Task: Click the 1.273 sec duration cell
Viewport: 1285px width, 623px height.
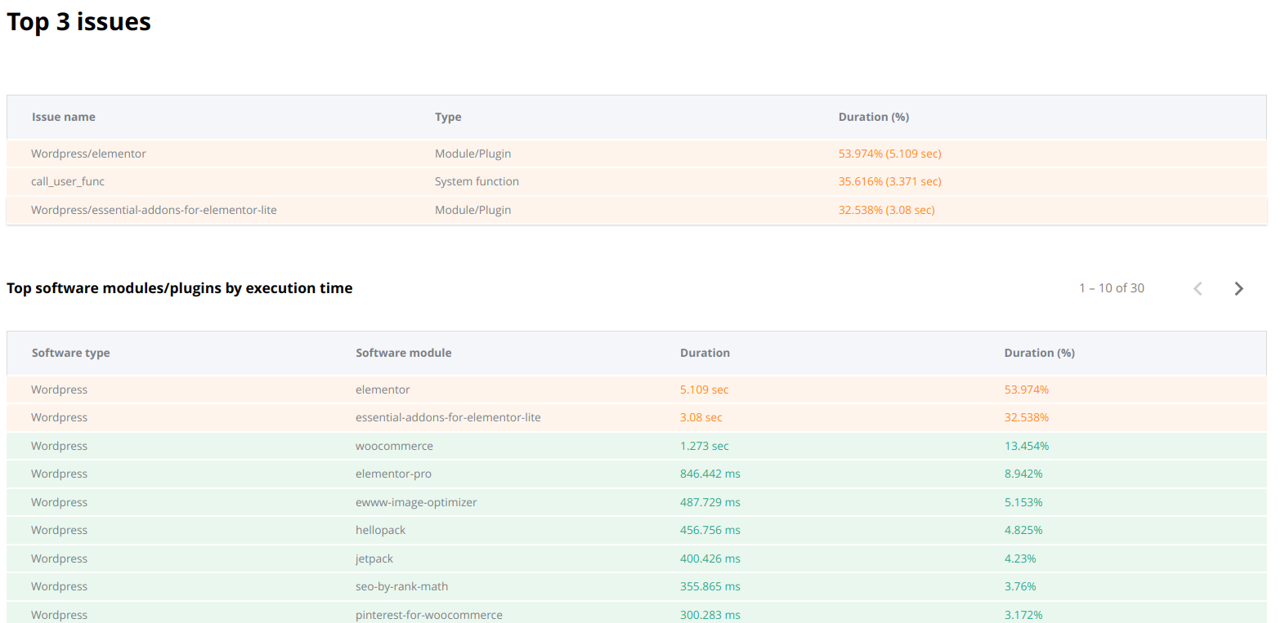Action: point(705,446)
